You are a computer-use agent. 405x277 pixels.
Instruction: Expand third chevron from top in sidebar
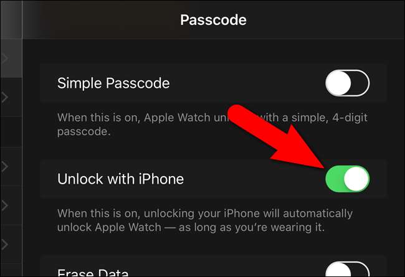pyautogui.click(x=4, y=167)
